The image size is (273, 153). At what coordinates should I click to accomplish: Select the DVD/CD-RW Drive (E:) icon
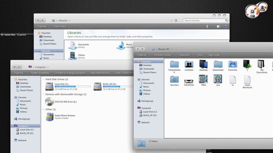pos(49,102)
